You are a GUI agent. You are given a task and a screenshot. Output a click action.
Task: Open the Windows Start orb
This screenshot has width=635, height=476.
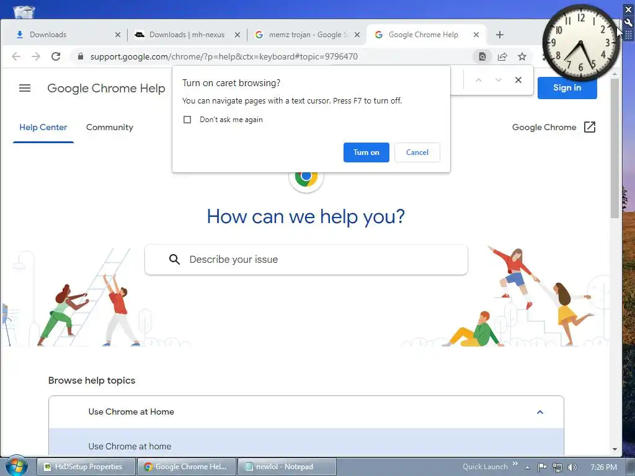(16, 466)
